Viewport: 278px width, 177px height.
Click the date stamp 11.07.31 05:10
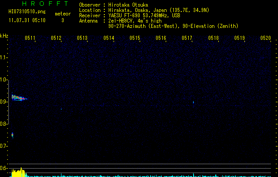27,20
